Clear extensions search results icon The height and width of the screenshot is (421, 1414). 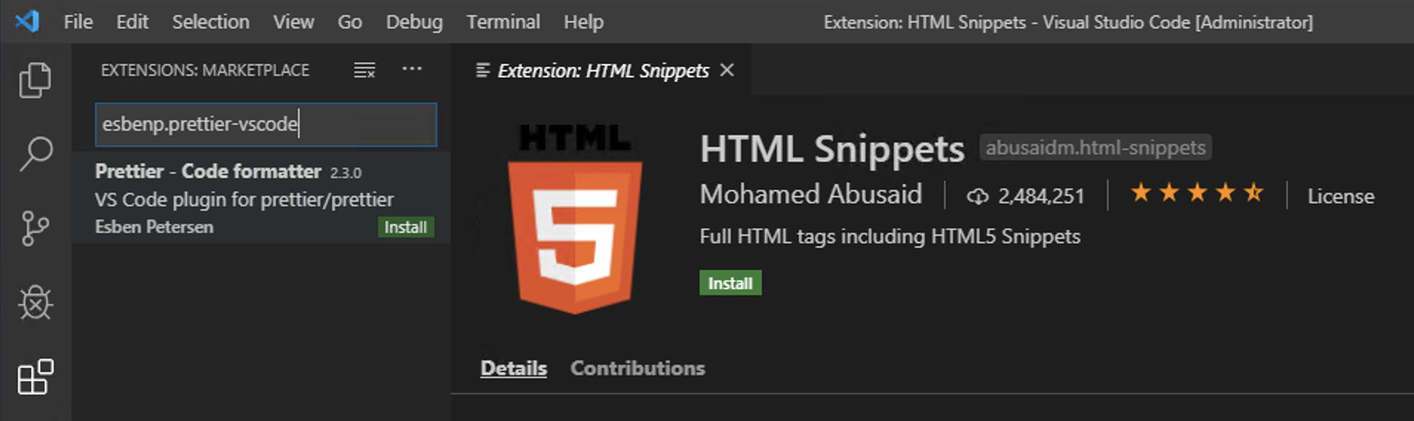[364, 70]
